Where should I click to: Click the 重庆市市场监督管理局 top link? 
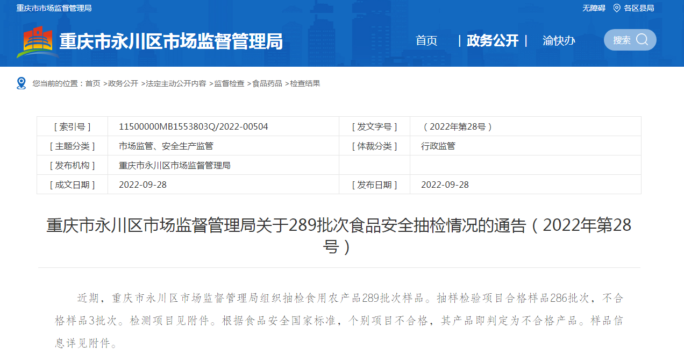click(x=54, y=8)
